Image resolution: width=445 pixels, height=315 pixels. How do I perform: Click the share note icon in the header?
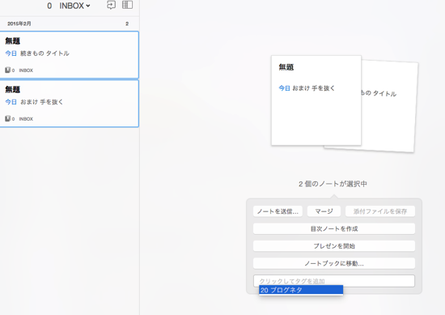(111, 5)
